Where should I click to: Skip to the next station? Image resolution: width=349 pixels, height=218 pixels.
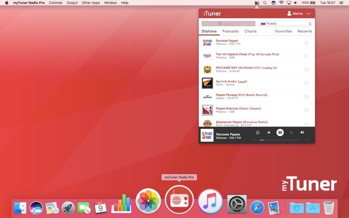click(x=291, y=133)
